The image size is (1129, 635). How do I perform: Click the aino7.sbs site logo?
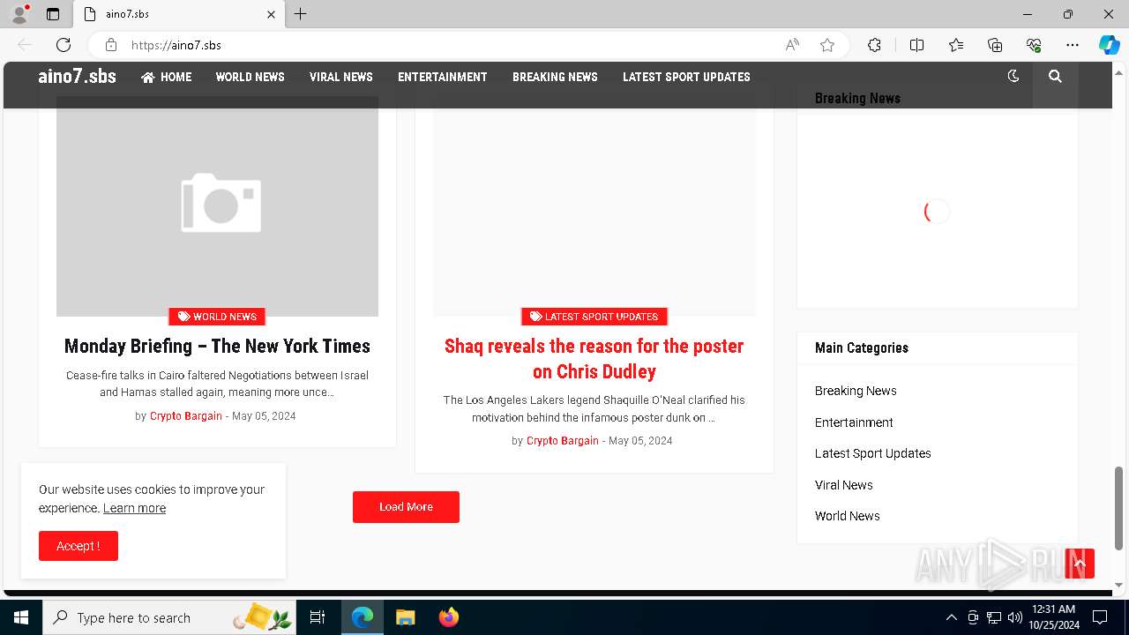77,77
